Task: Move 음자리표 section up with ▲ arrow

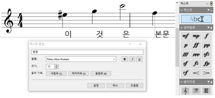Action: tap(211, 82)
